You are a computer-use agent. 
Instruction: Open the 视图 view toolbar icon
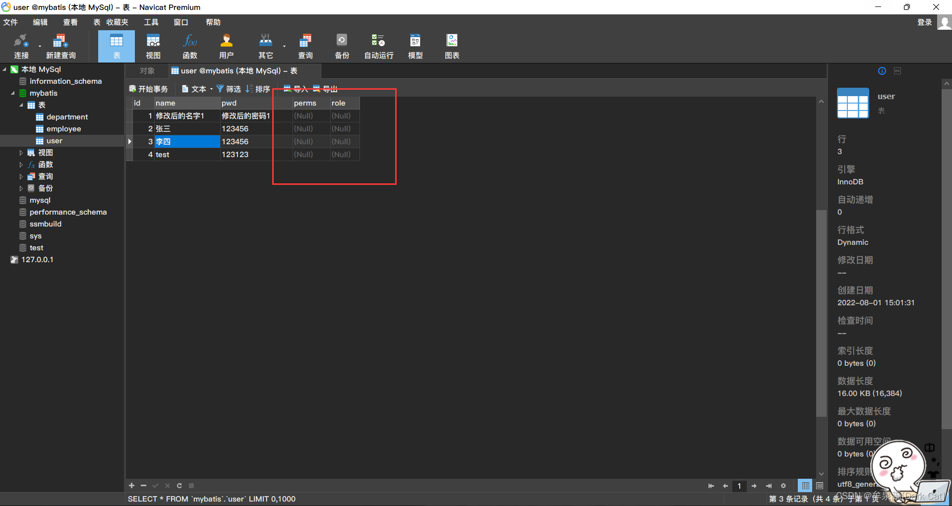tap(153, 46)
